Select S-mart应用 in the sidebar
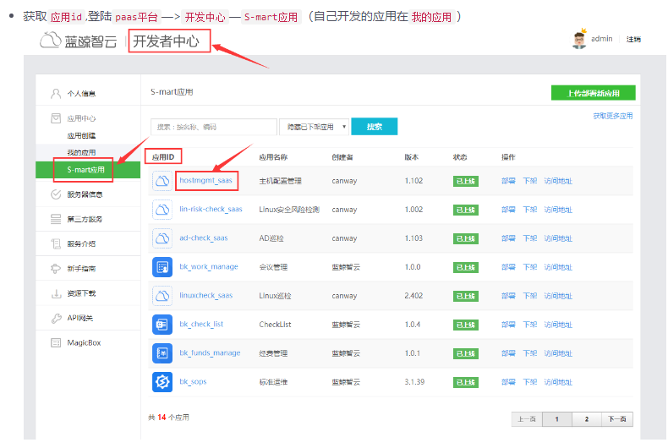The width and height of the screenshot is (668, 448). [x=85, y=170]
